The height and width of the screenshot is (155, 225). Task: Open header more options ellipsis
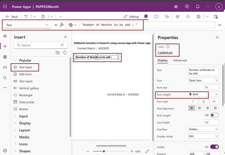coord(208,7)
